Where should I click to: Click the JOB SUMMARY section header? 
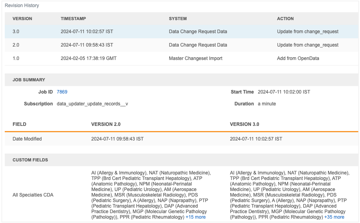[x=29, y=80]
